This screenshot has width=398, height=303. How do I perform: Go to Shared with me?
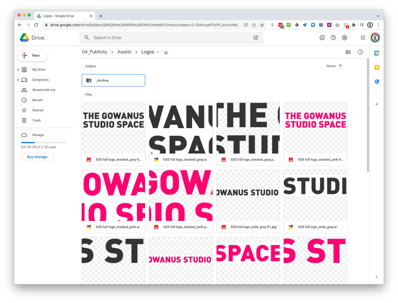click(x=44, y=90)
